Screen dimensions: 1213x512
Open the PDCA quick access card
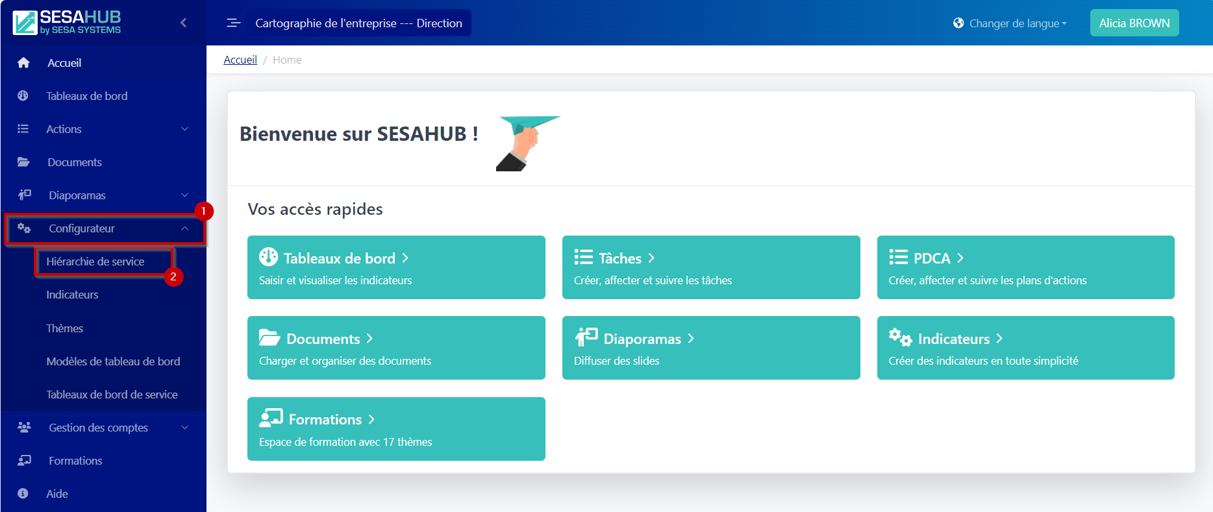[1025, 267]
